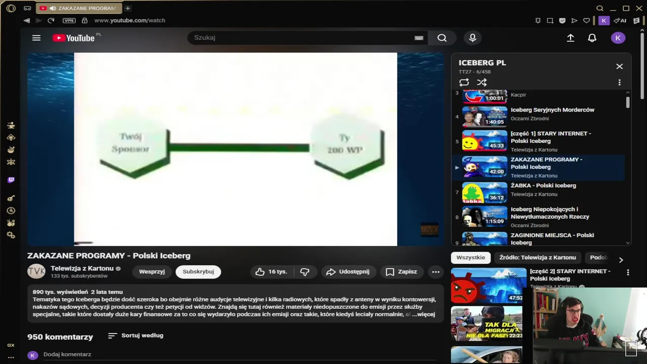Reload the current page
647x364 pixels.
[51, 20]
